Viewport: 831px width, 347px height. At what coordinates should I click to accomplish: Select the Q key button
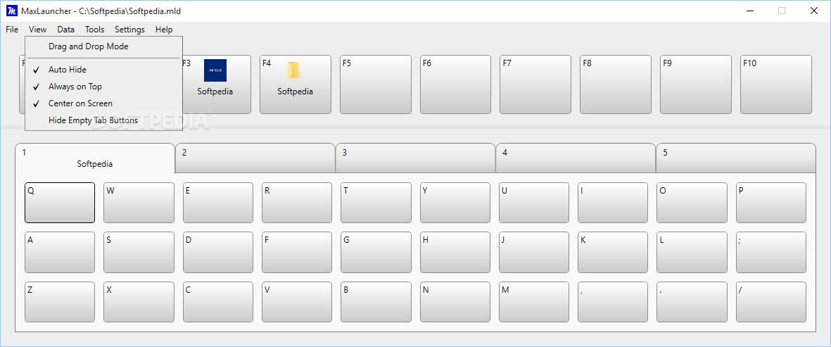pos(60,203)
